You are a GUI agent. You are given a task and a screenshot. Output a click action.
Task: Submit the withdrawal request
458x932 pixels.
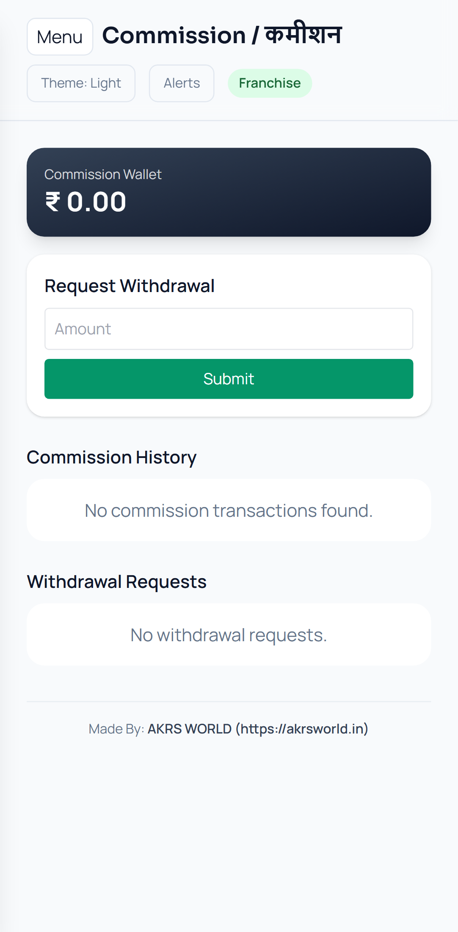coord(229,379)
